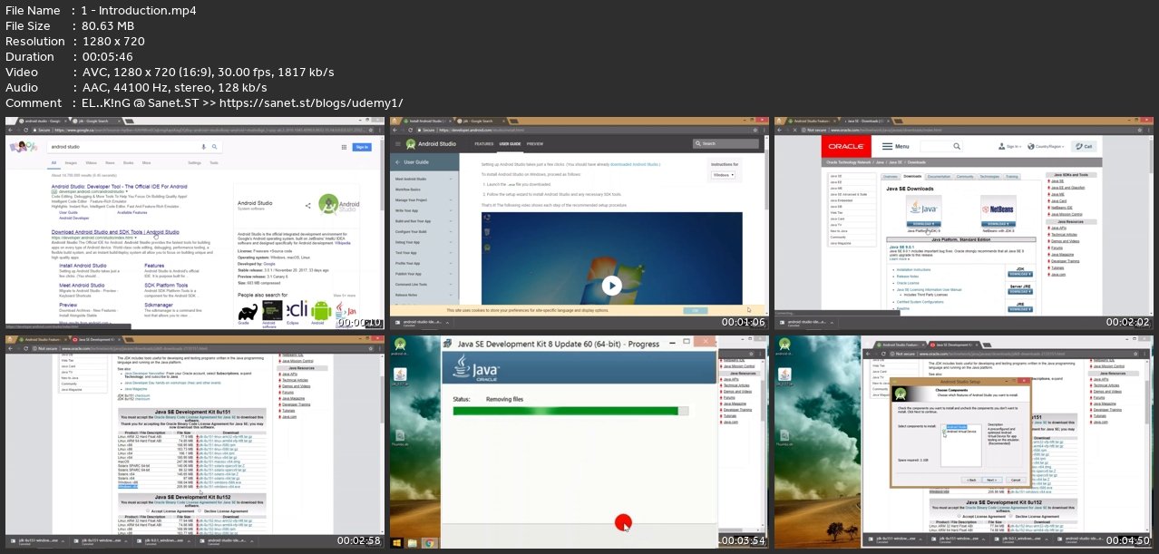Click the Download button under the Java Platform logo
1159x554 pixels.
tap(924, 224)
